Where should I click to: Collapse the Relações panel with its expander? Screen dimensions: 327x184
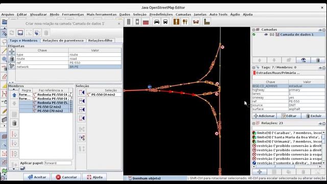[x=254, y=123]
